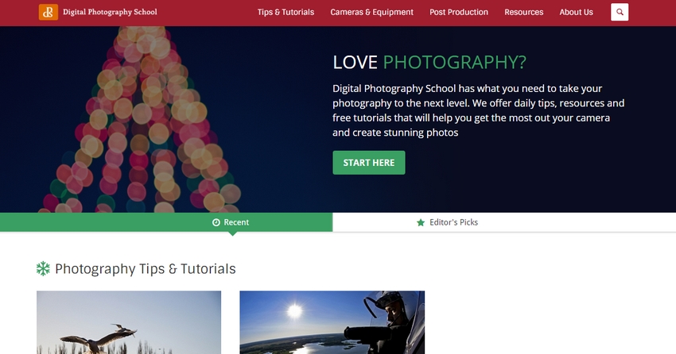The image size is (676, 354).
Task: Switch to the Recent tab
Action: [x=166, y=222]
